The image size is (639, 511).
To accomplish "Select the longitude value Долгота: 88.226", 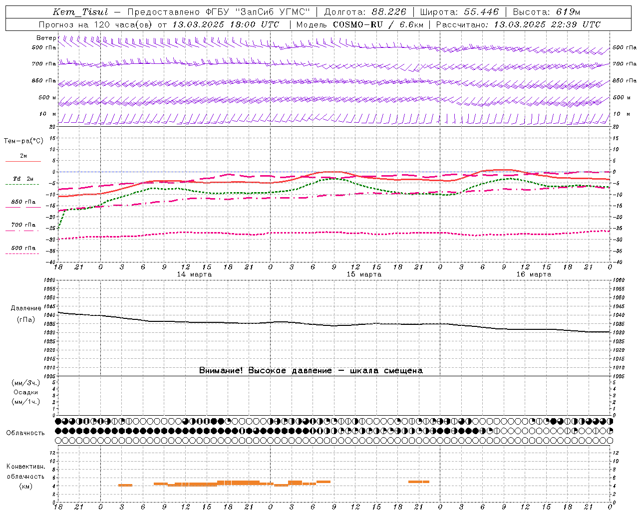I will (365, 12).
